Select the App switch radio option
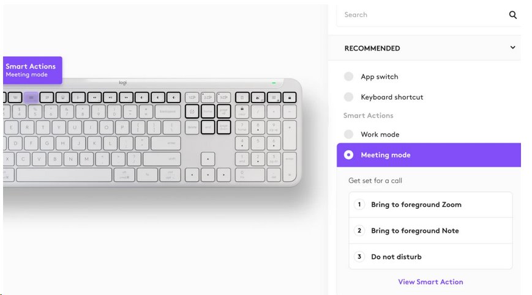 349,77
